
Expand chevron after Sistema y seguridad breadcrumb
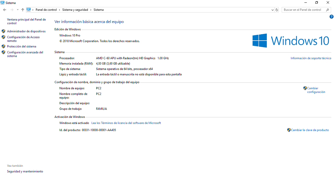tap(91, 10)
